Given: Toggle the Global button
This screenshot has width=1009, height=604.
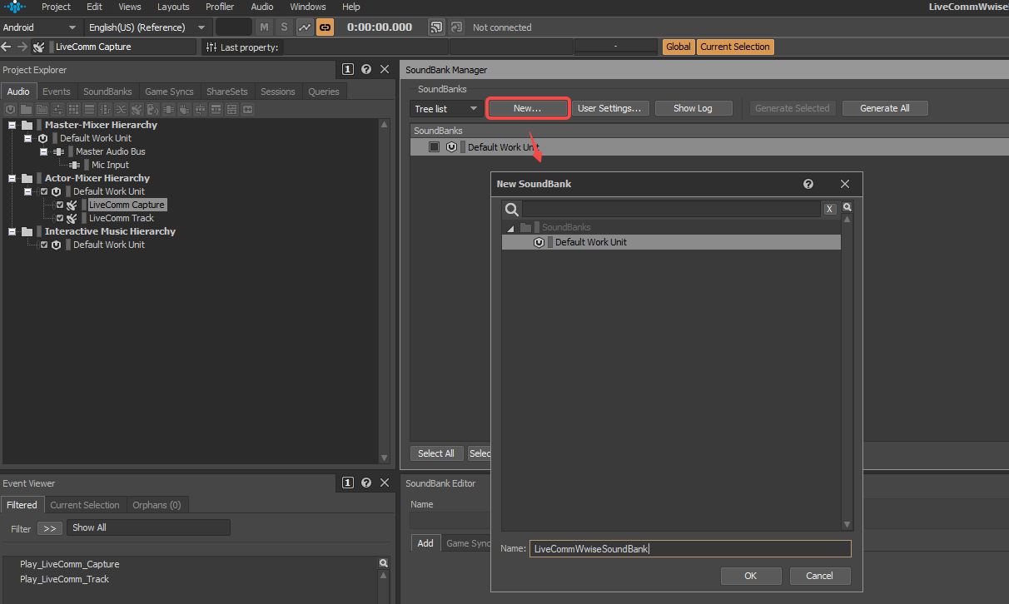Looking at the screenshot, I should click(678, 47).
